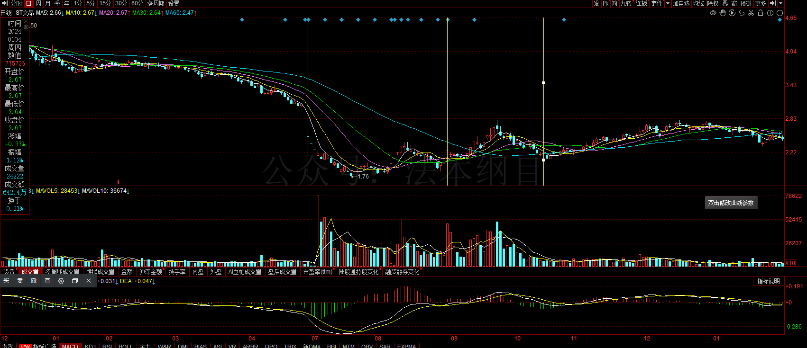Click the arrow-to-bar icon in top toolbar
807x348 pixels.
pos(773,3)
